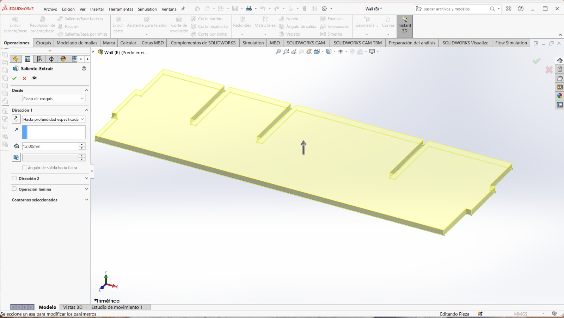The height and width of the screenshot is (318, 564).
Task: Click the 12.00mm depth field
Action: 50,146
